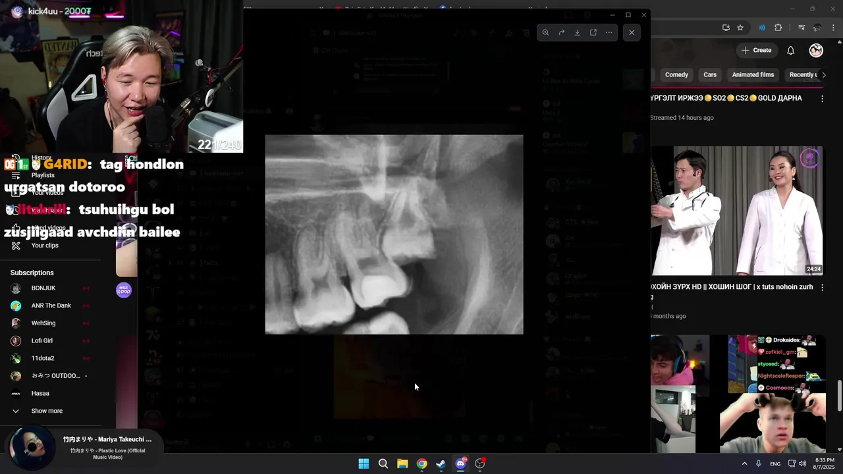Switch to Chrome from taskbar
This screenshot has width=843, height=474.
[421, 463]
